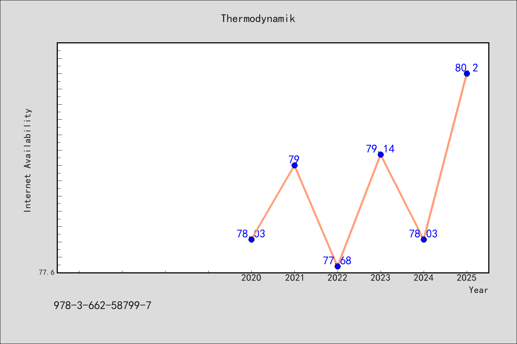Image resolution: width=517 pixels, height=344 pixels.
Task: Select the 2023 data point marker
Action: [x=381, y=154]
